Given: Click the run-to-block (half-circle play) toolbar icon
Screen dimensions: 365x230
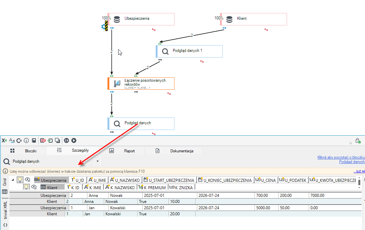Looking at the screenshot, I should click(67, 140).
